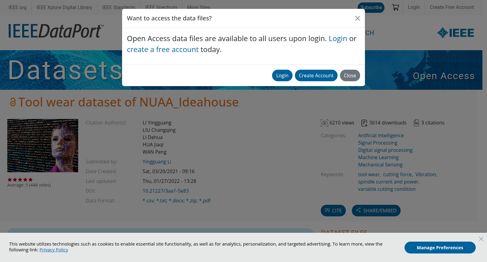Expand More Sites in the top bar
Screen dimensions: 487x262
click(199, 7)
